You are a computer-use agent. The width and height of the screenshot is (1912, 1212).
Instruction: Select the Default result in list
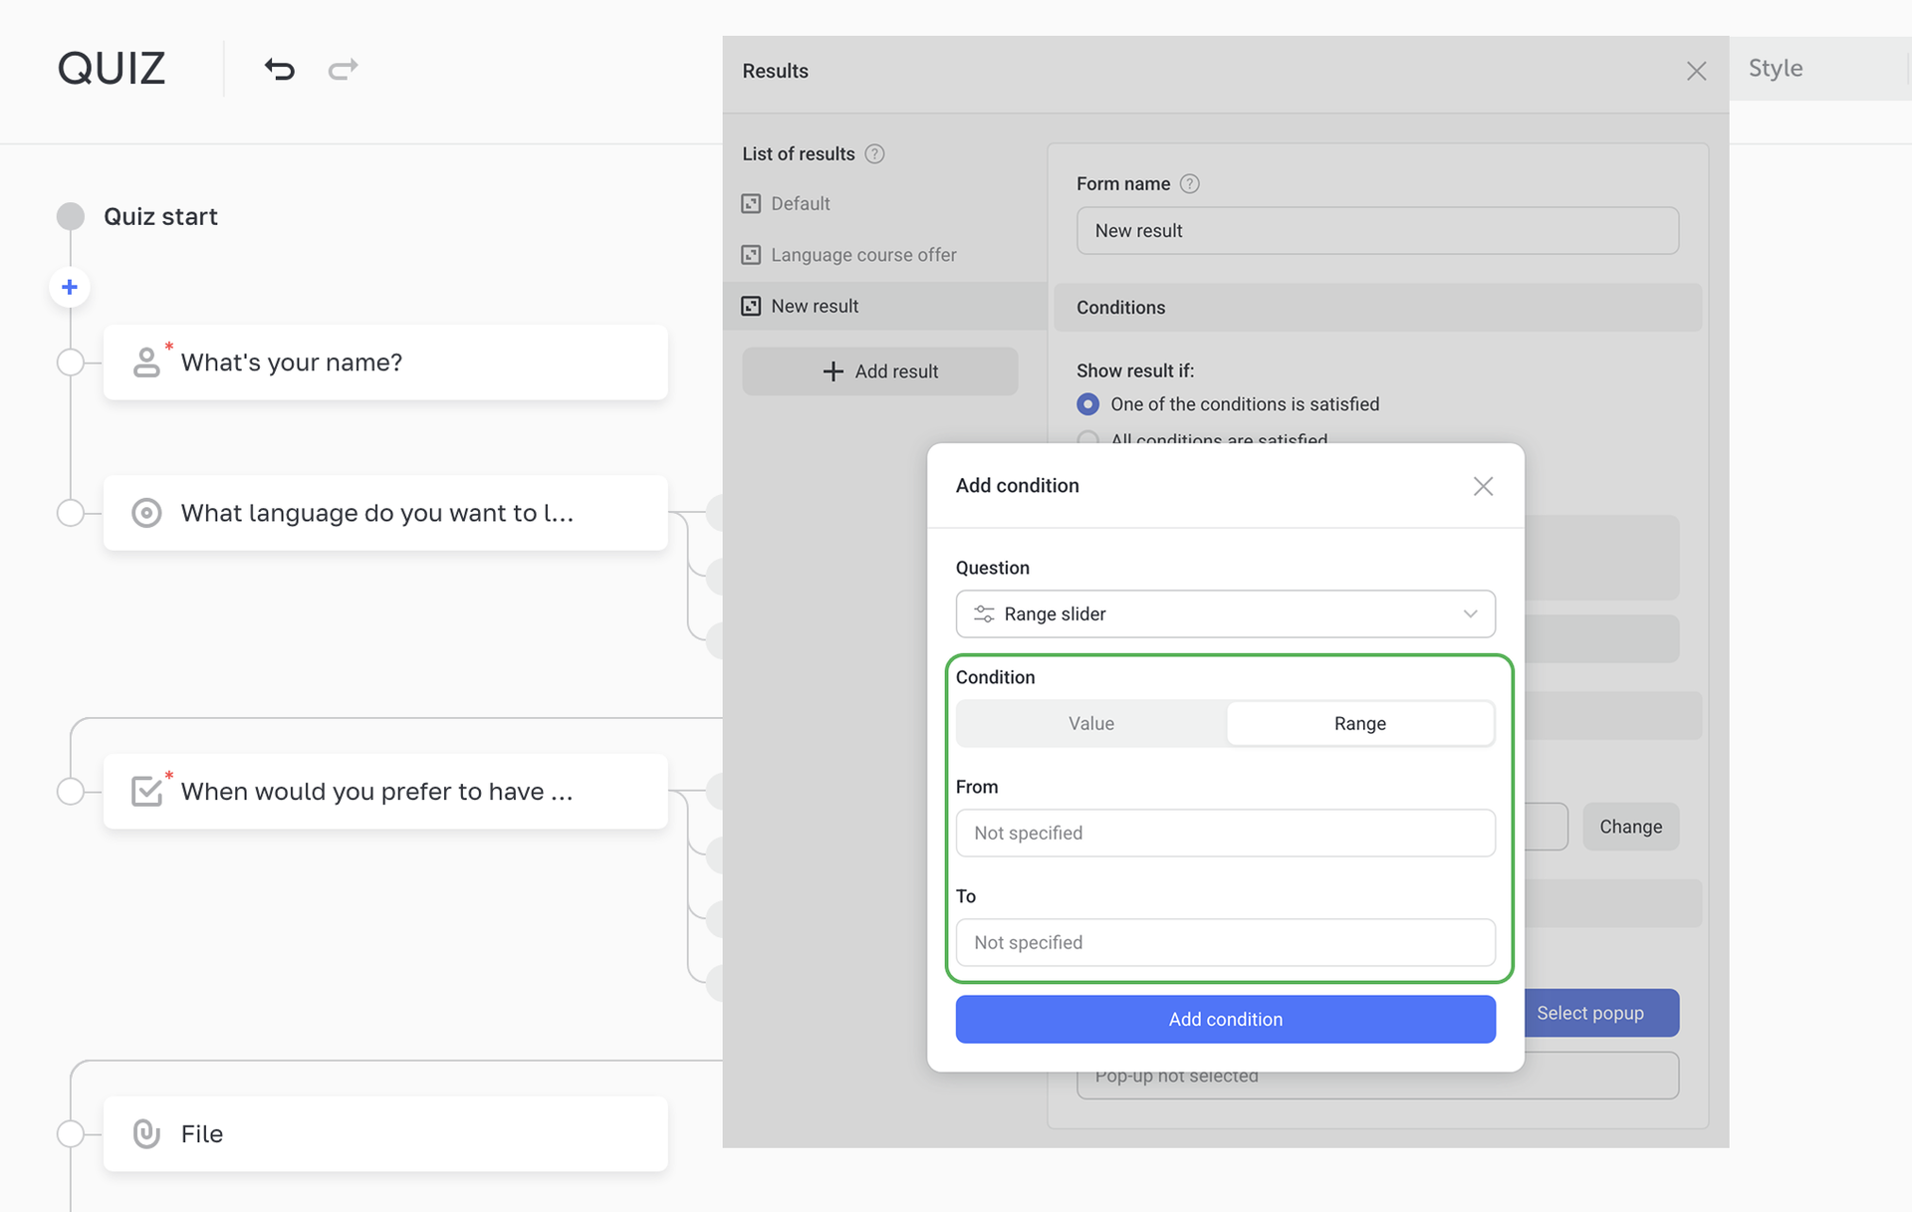(800, 204)
